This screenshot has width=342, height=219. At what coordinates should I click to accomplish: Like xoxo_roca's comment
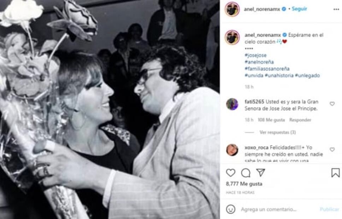(332, 149)
